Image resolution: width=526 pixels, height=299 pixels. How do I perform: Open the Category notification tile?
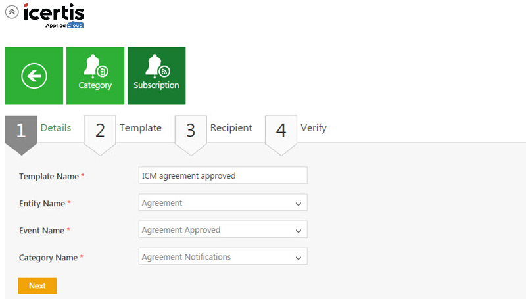point(95,76)
